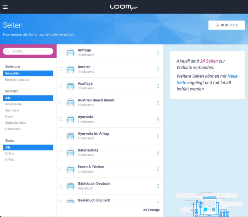248x217 pixels.
Task: Expand options menu for Austrian Beach Resort
Action: coord(158,103)
